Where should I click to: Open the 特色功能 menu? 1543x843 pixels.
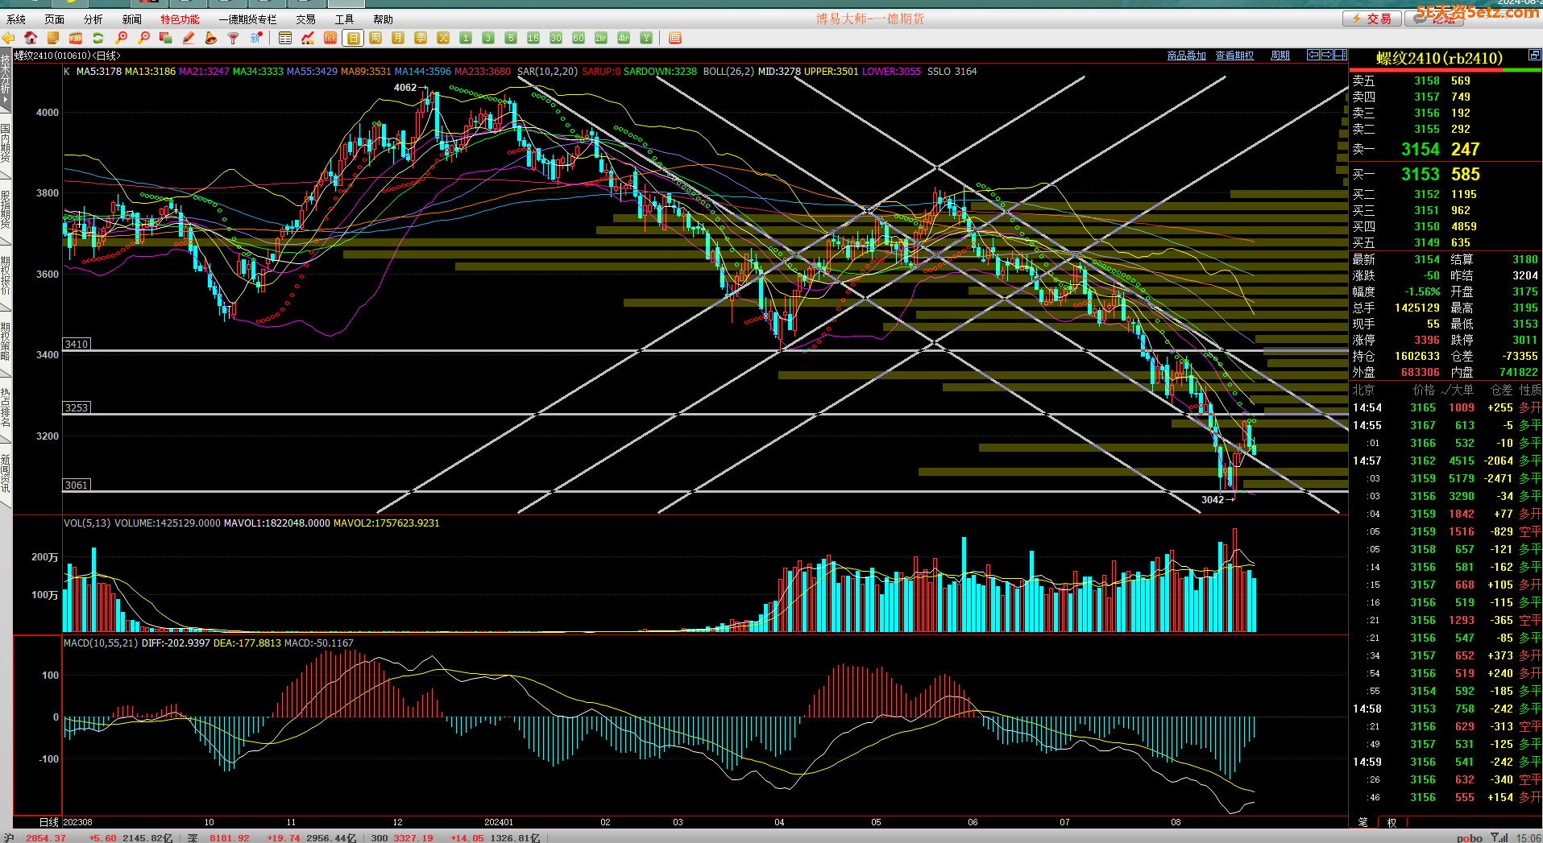pos(180,19)
